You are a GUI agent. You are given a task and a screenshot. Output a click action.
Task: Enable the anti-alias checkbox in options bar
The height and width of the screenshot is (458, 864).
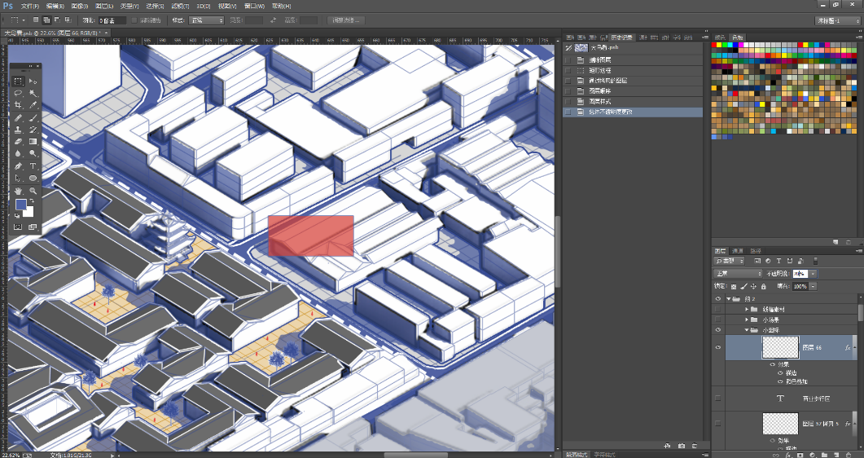click(x=134, y=20)
